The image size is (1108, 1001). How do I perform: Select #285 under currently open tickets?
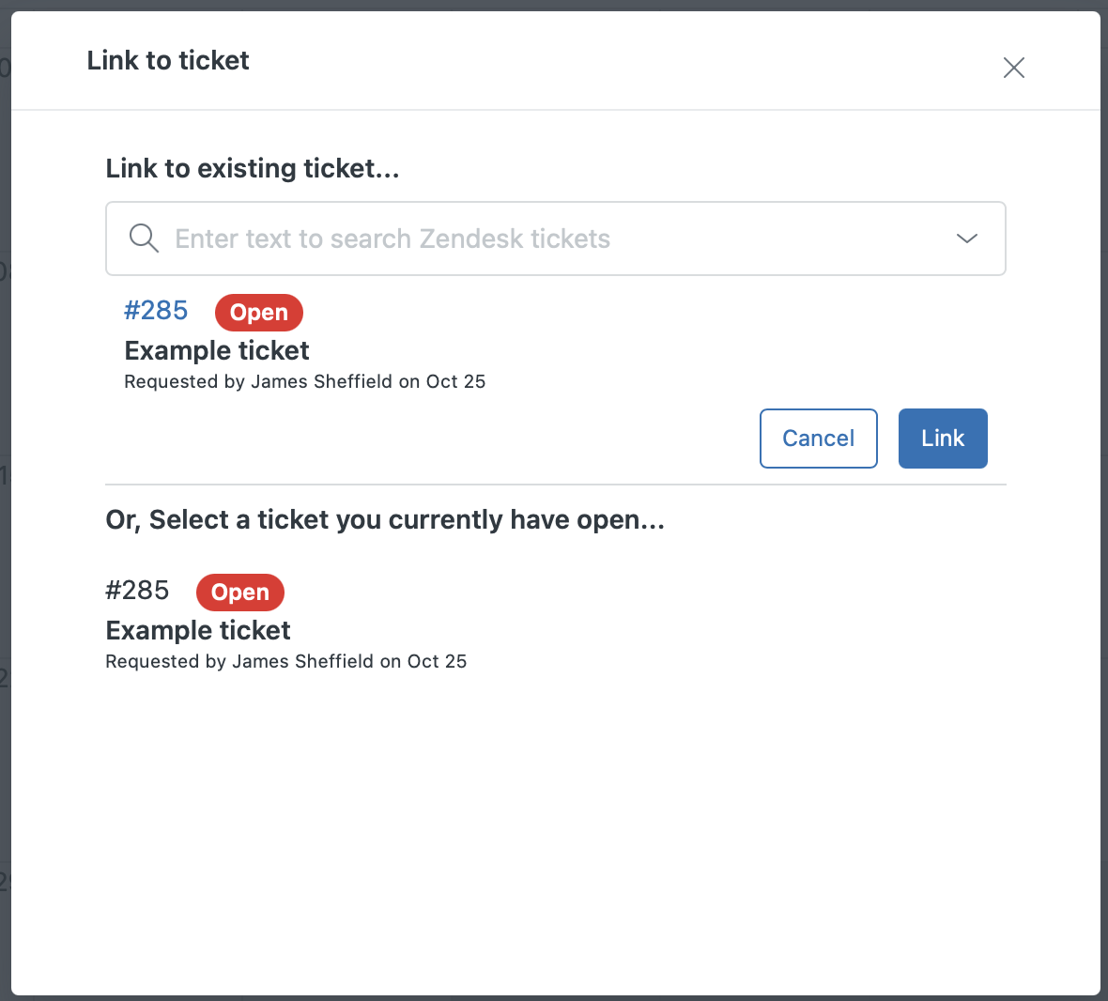(137, 591)
